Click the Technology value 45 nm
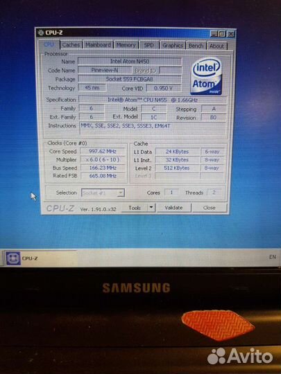Viewport: 281px width, 374px height. 92,88
